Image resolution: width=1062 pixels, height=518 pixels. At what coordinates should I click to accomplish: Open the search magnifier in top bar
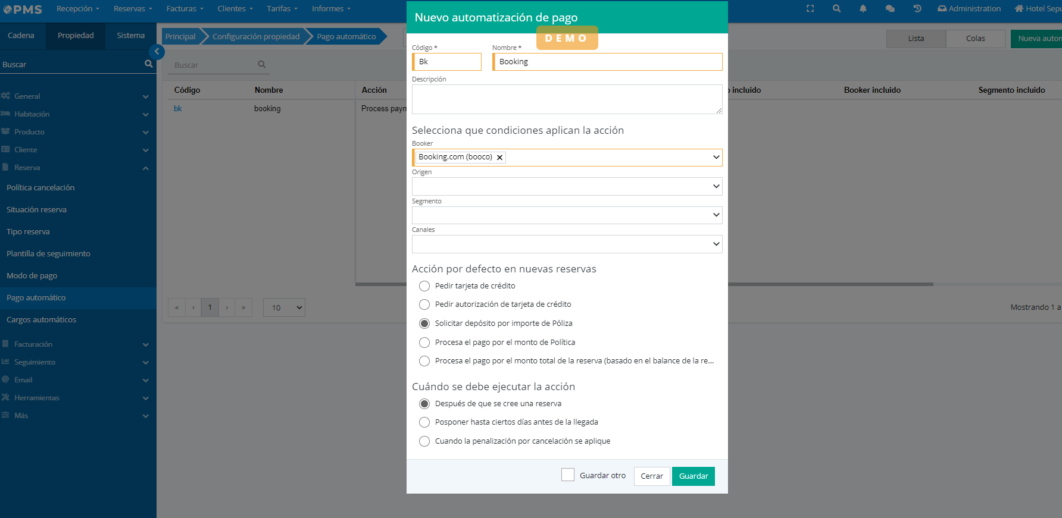point(836,9)
